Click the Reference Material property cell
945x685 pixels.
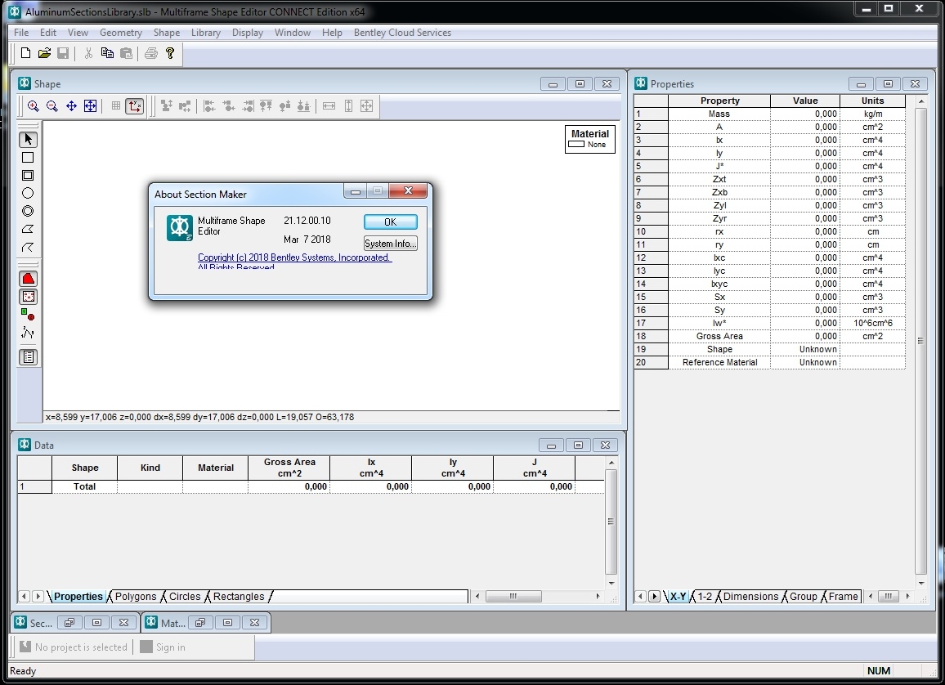pyautogui.click(x=719, y=362)
